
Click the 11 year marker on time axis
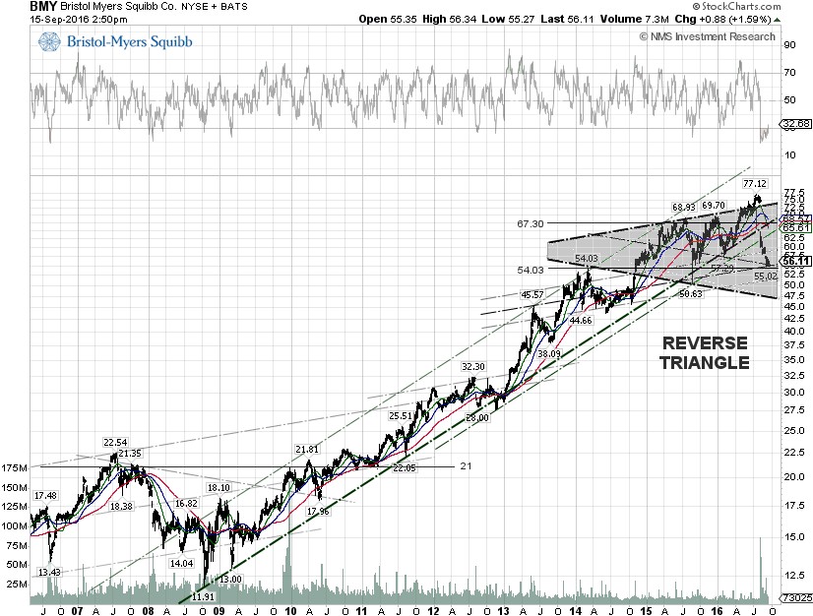[361, 611]
